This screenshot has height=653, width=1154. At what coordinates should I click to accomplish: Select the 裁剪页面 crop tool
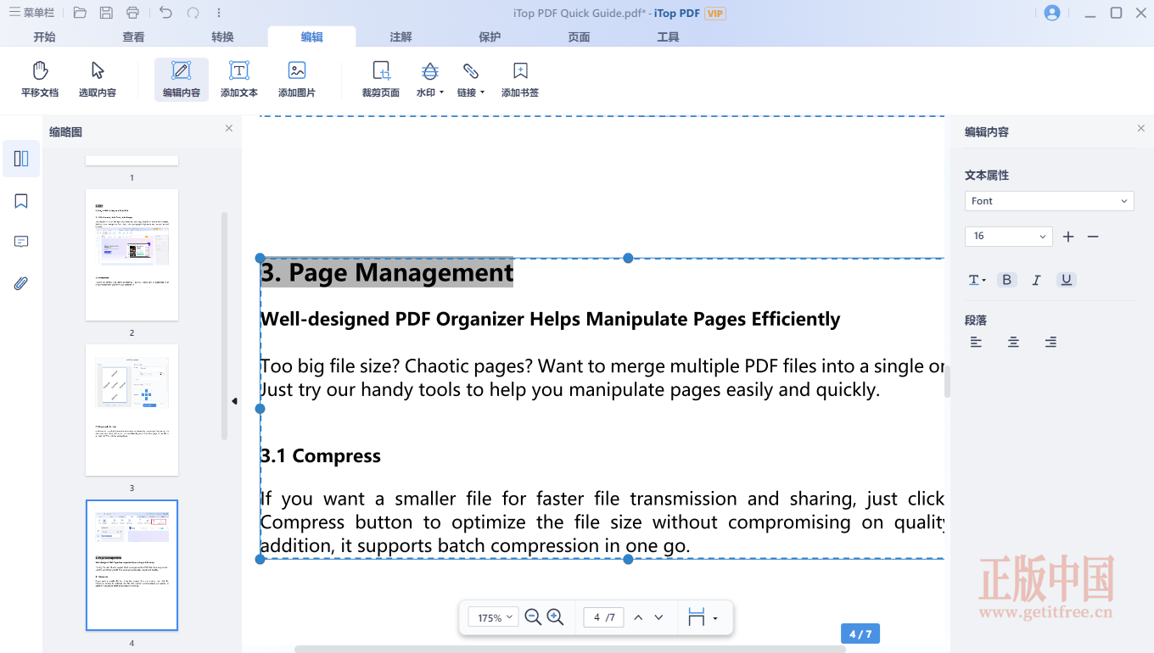381,80
